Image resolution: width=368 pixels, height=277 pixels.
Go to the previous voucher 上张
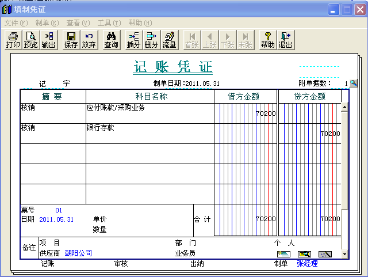pyautogui.click(x=209, y=40)
